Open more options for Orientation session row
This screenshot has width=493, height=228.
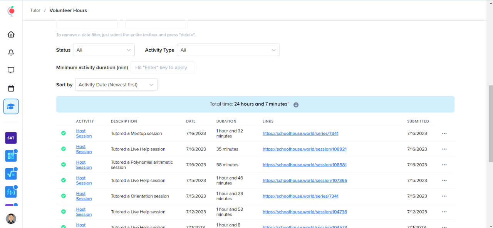[444, 196]
